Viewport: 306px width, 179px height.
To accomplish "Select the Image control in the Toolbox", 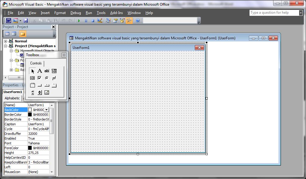I will [47, 92].
